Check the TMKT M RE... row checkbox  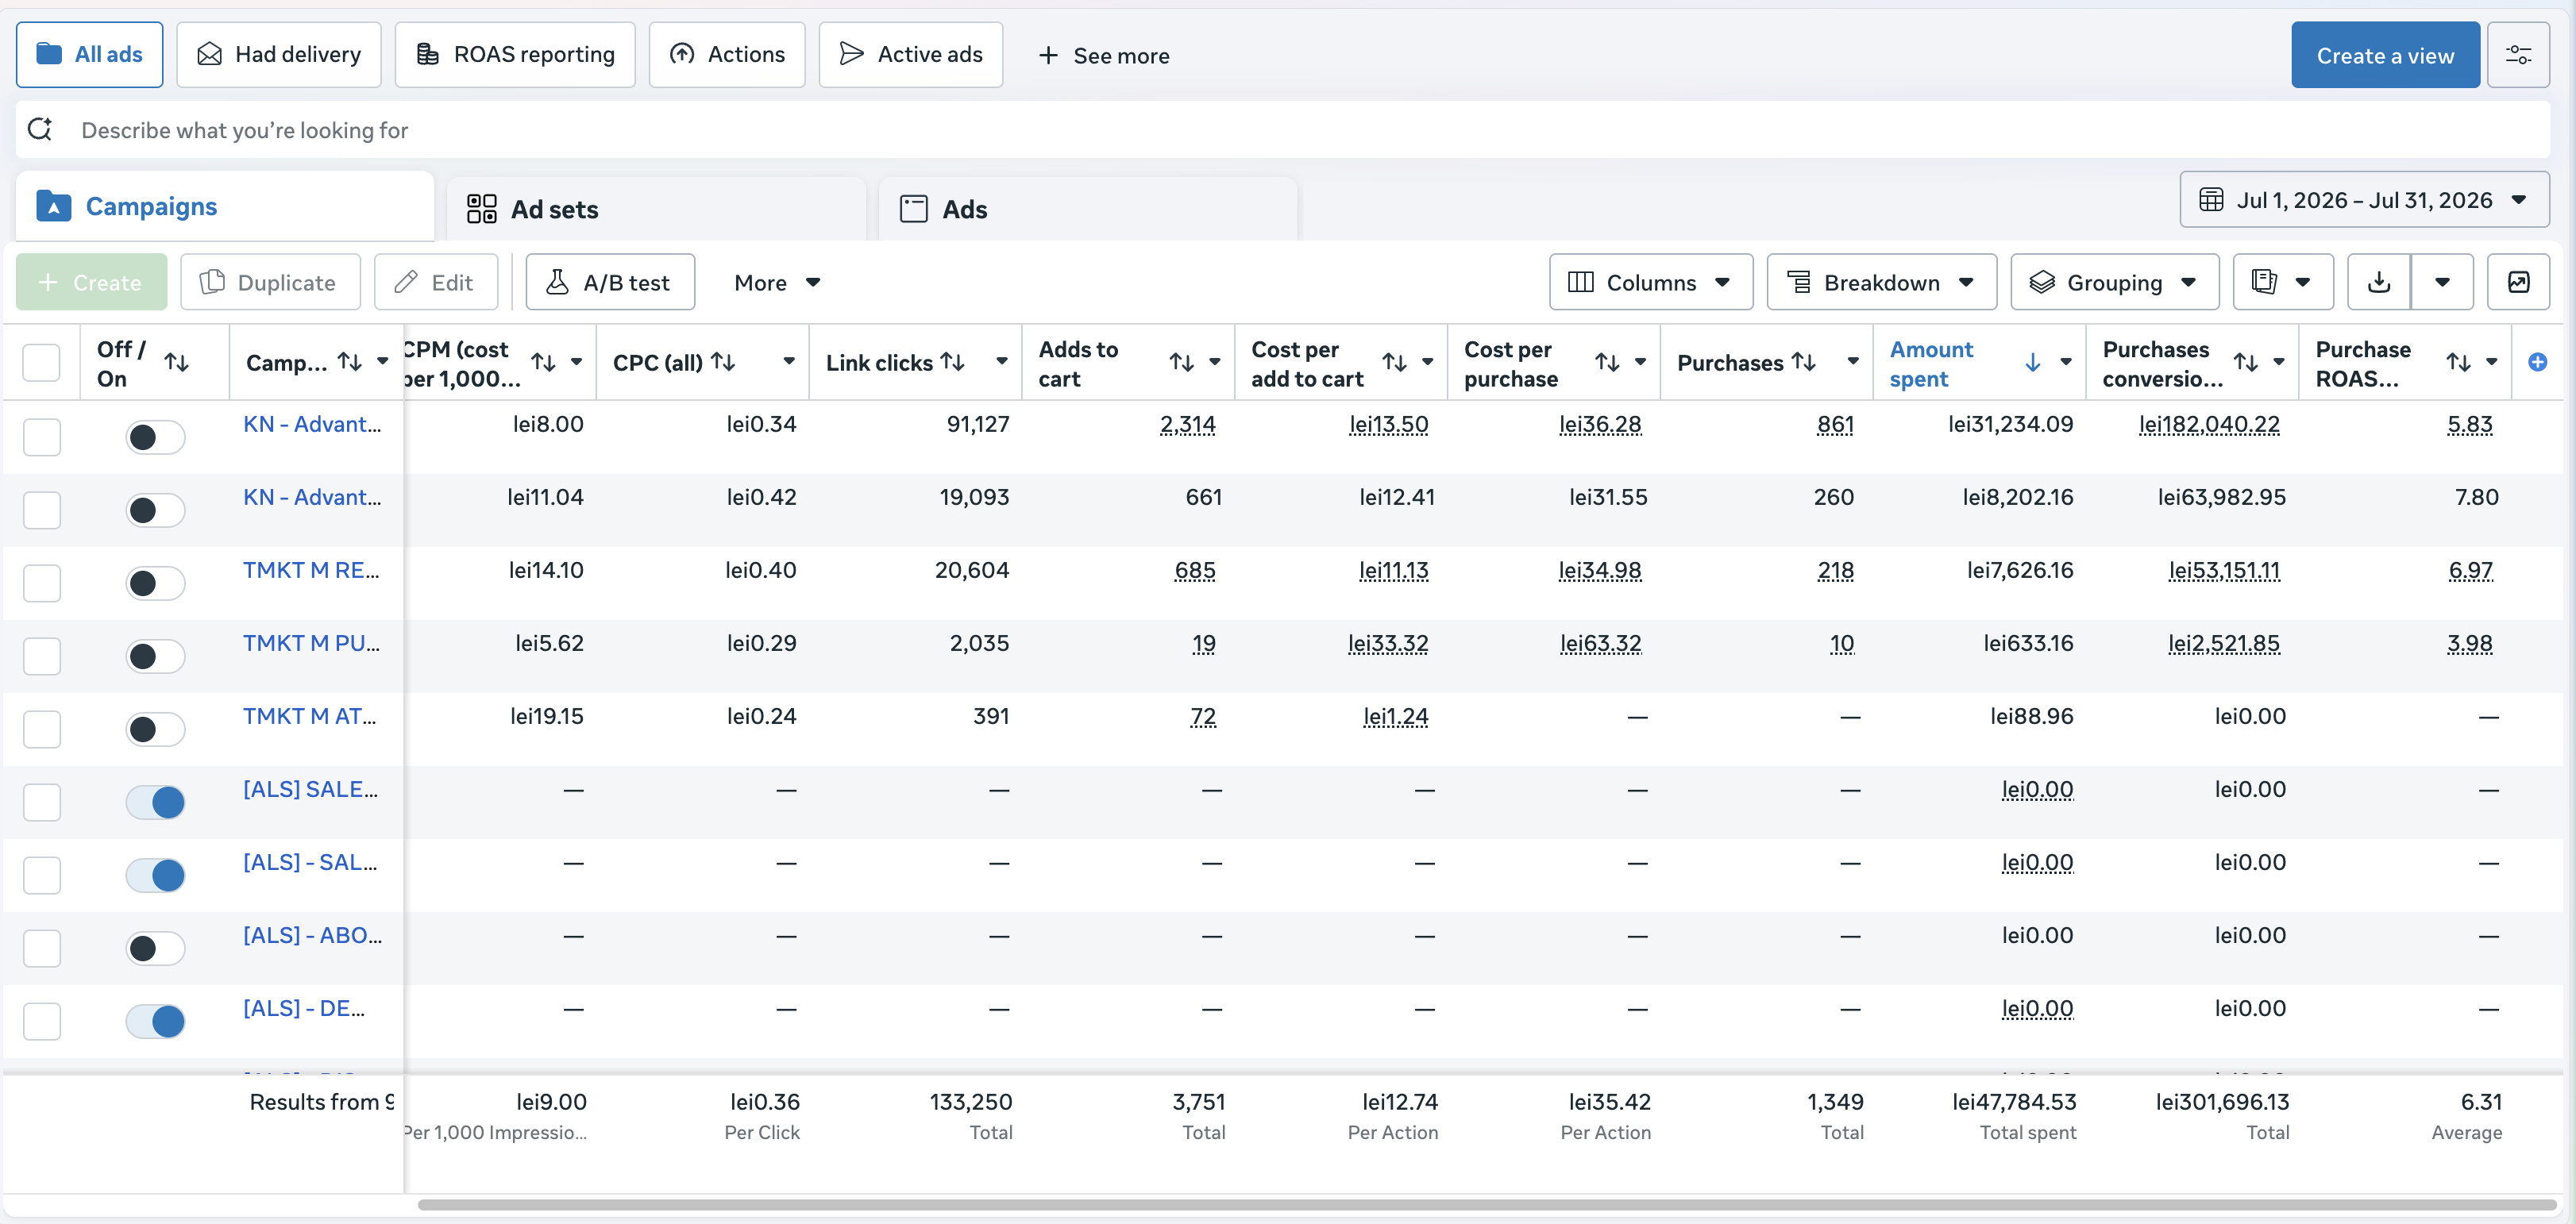tap(41, 583)
